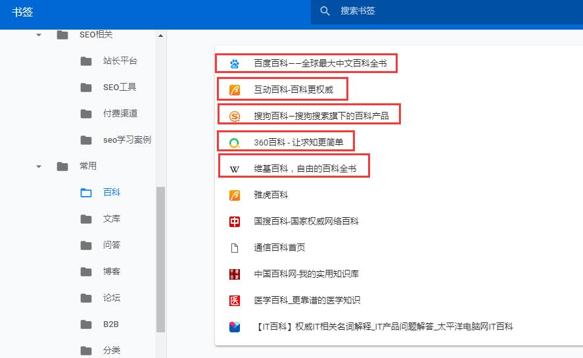Open bookmark 互动百科-百科更权威
The width and height of the screenshot is (583, 358).
[x=294, y=89]
